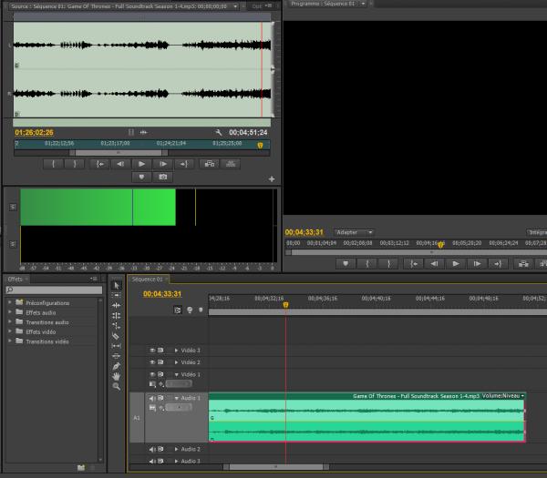Select the Selection arrow tool in the toolbox
The image size is (547, 478).
(117, 285)
